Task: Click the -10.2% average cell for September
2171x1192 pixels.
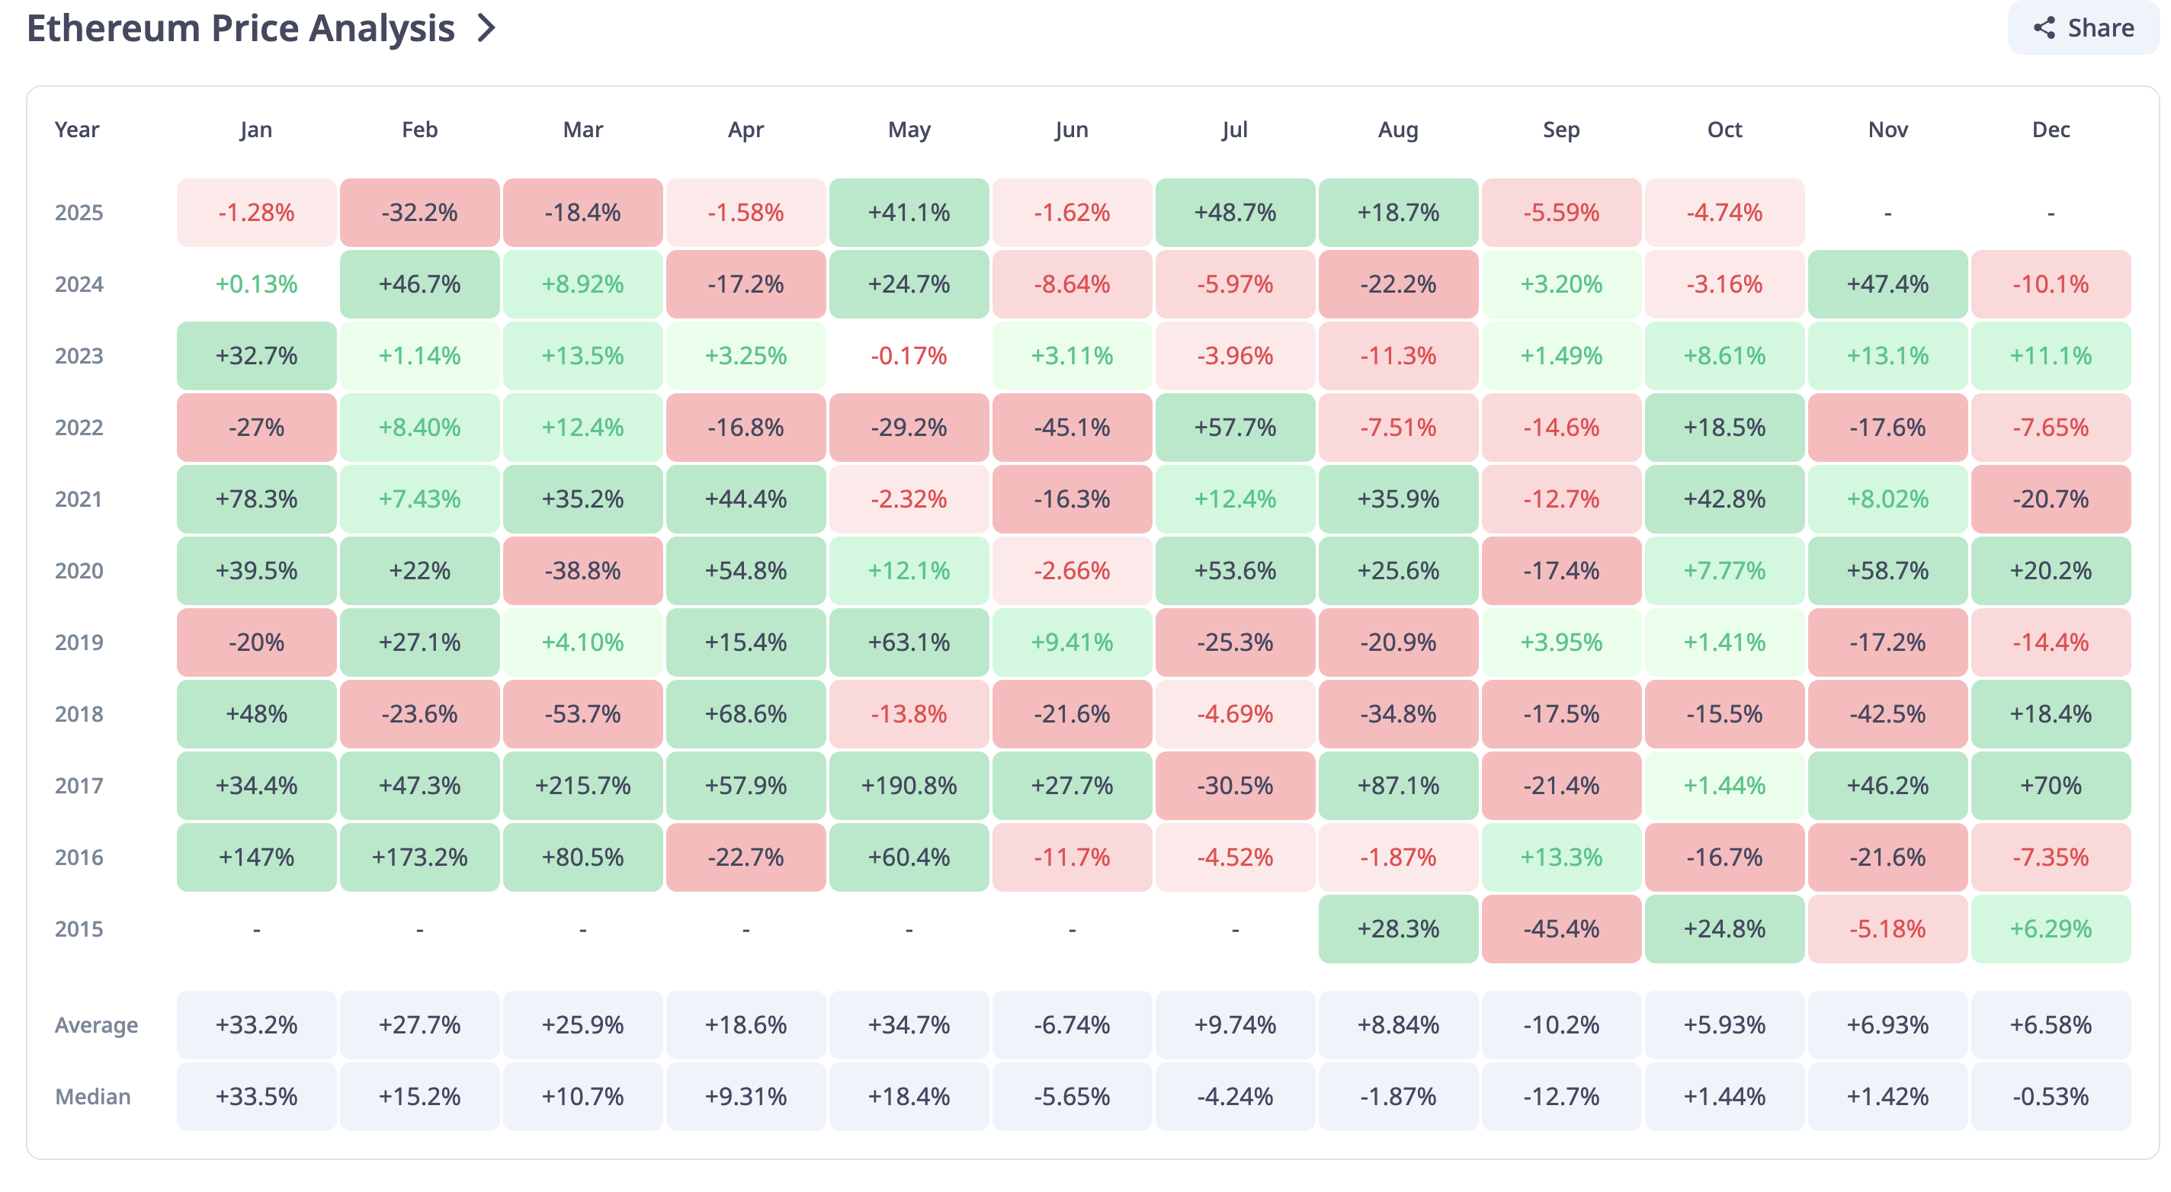Action: [x=1561, y=1024]
